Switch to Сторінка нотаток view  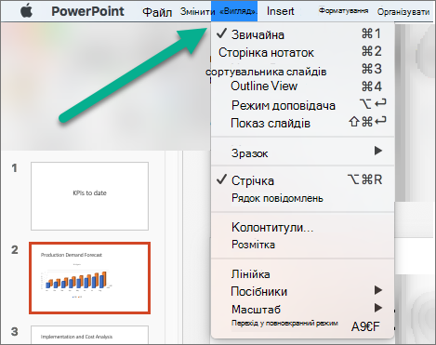pos(302,52)
